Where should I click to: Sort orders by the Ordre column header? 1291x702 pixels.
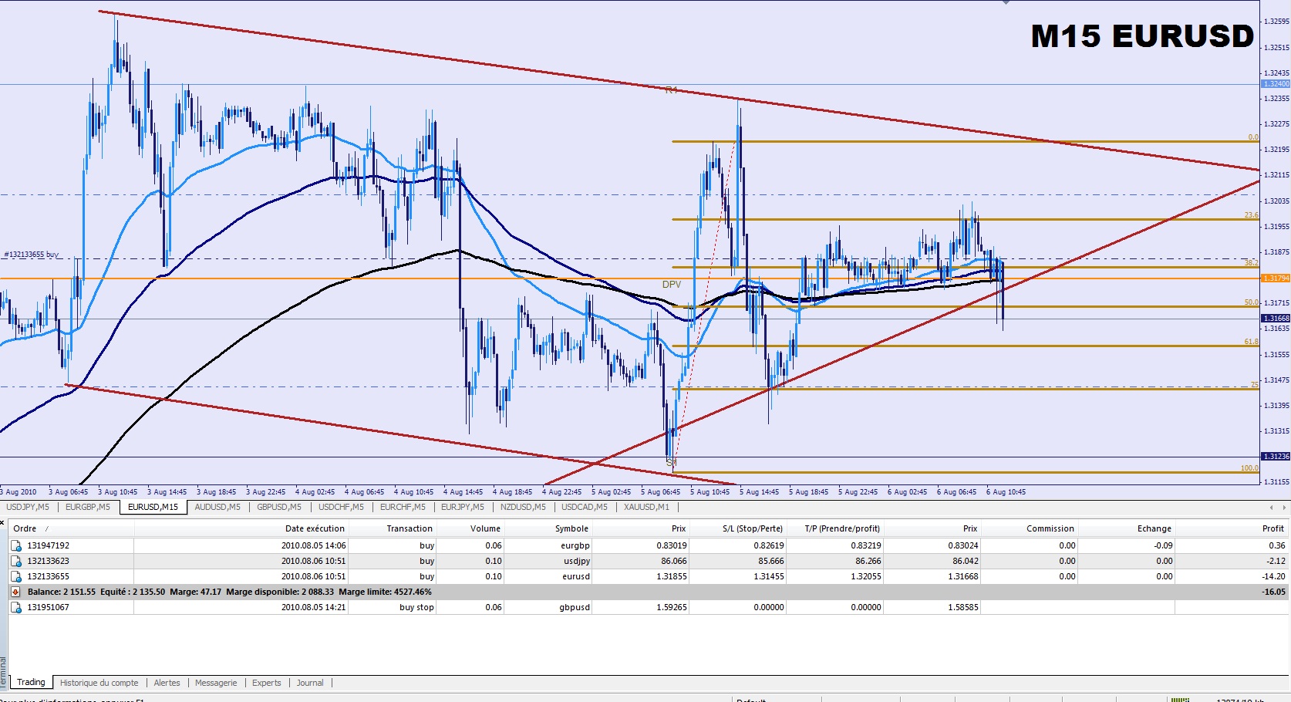(25, 528)
